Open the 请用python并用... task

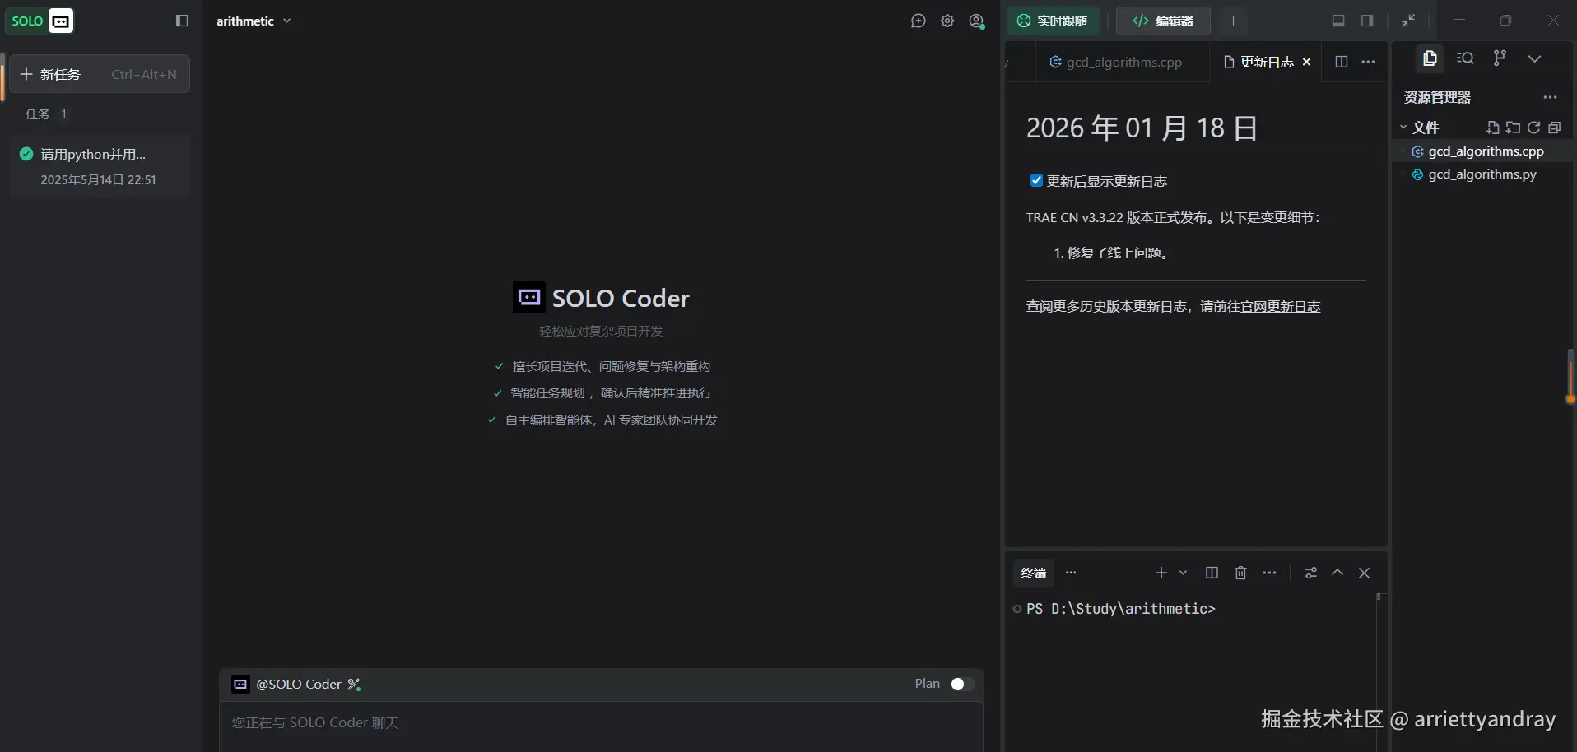coord(100,166)
